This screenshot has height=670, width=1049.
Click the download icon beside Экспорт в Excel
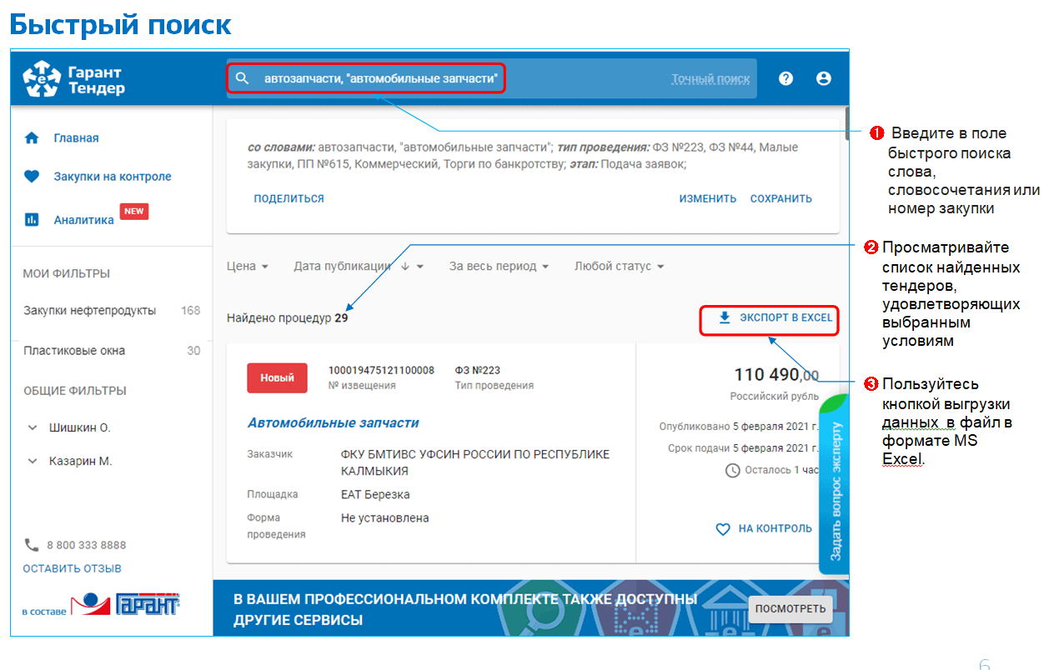coord(725,317)
